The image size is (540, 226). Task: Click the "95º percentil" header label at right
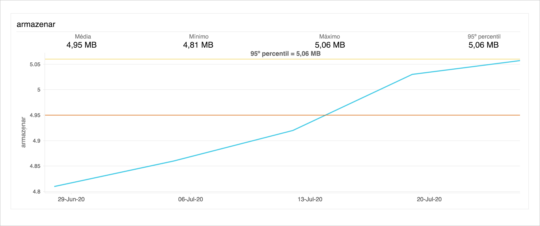(484, 37)
